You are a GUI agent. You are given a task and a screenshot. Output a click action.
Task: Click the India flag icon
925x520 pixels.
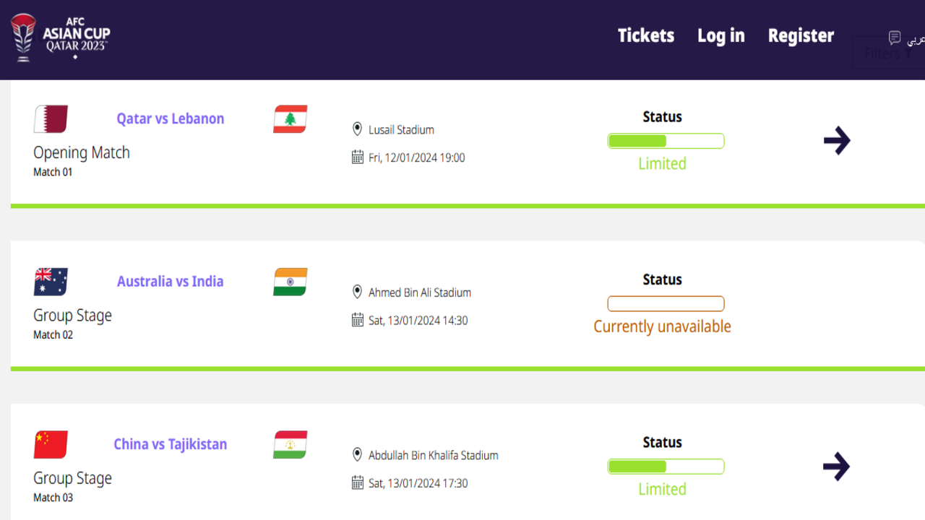[x=290, y=282]
